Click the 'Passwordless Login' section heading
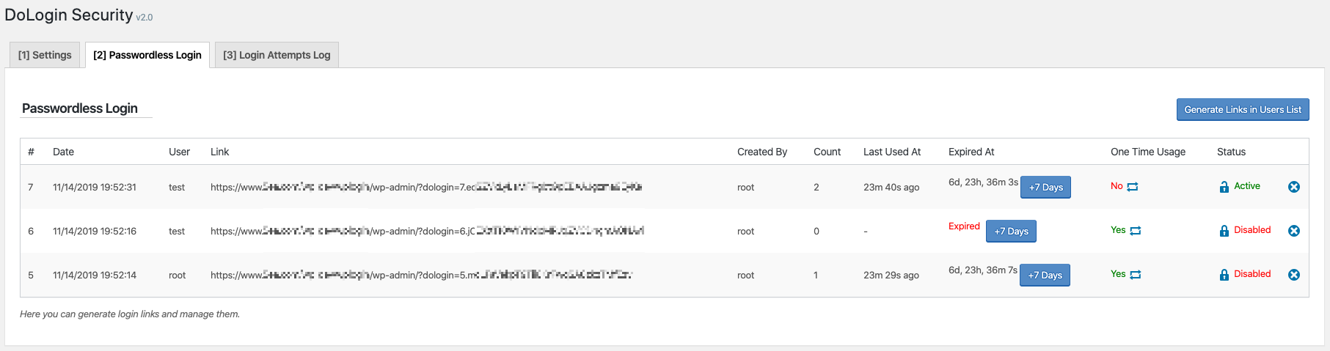 tap(80, 108)
